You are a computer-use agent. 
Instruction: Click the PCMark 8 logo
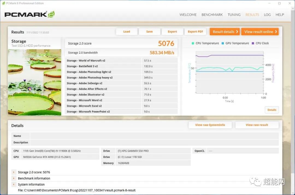[x=29, y=14]
